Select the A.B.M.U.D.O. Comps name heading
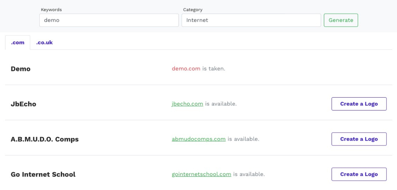Image resolution: width=397 pixels, height=190 pixels. pos(45,140)
